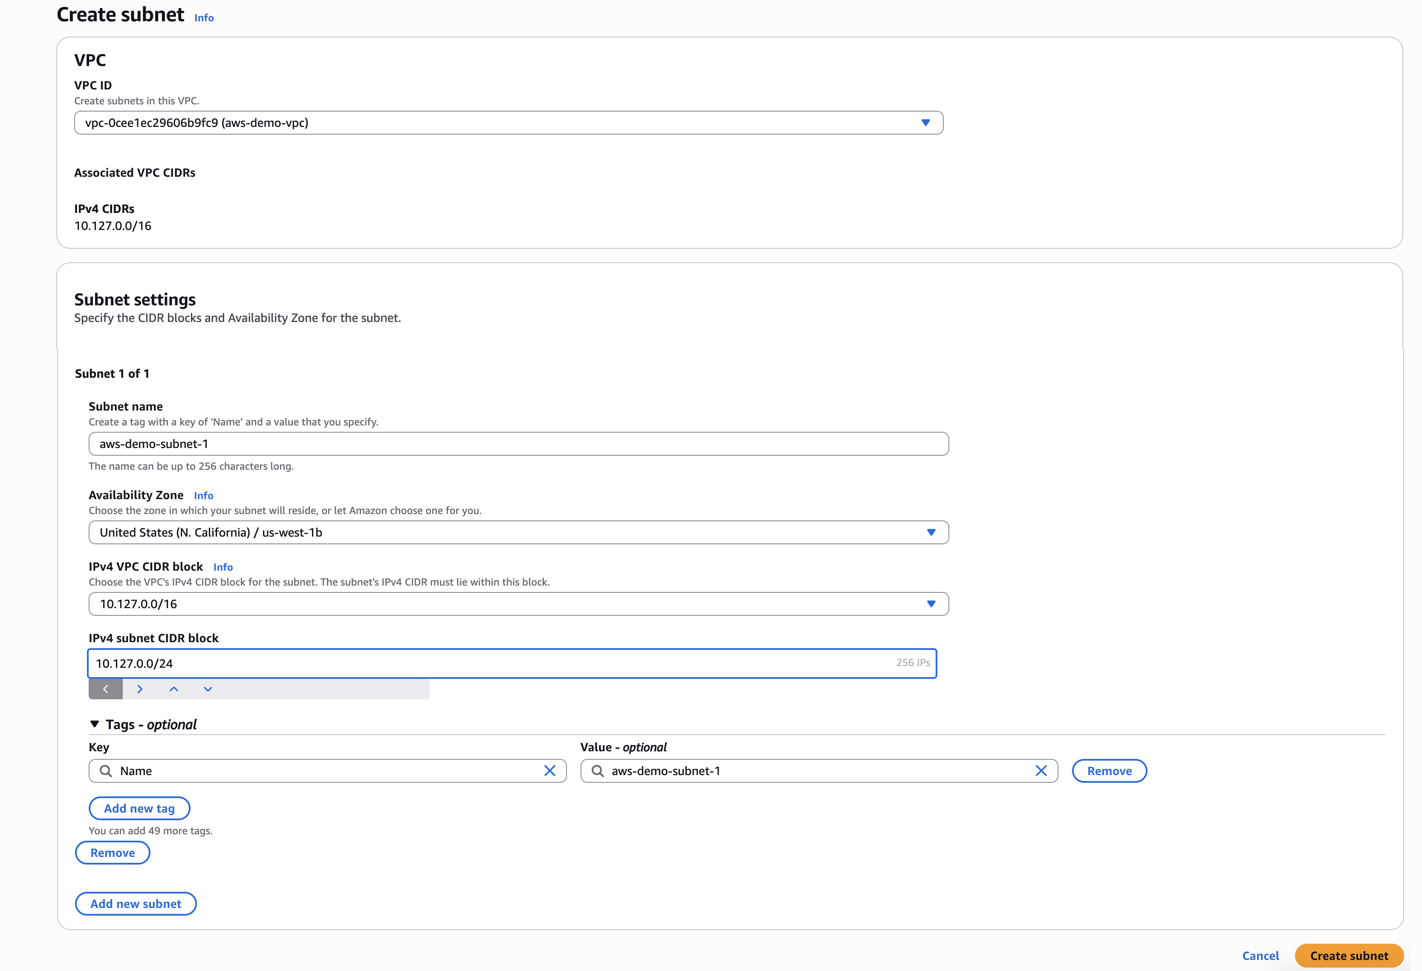Click the previous CIDR arrow (left chevron)

pyautogui.click(x=105, y=689)
